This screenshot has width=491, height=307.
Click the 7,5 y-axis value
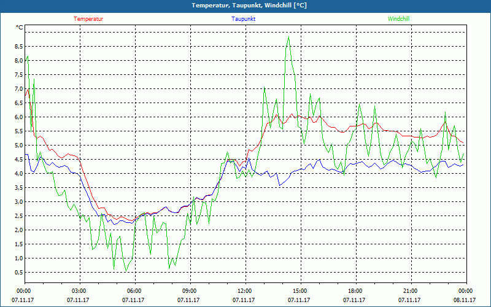point(19,74)
